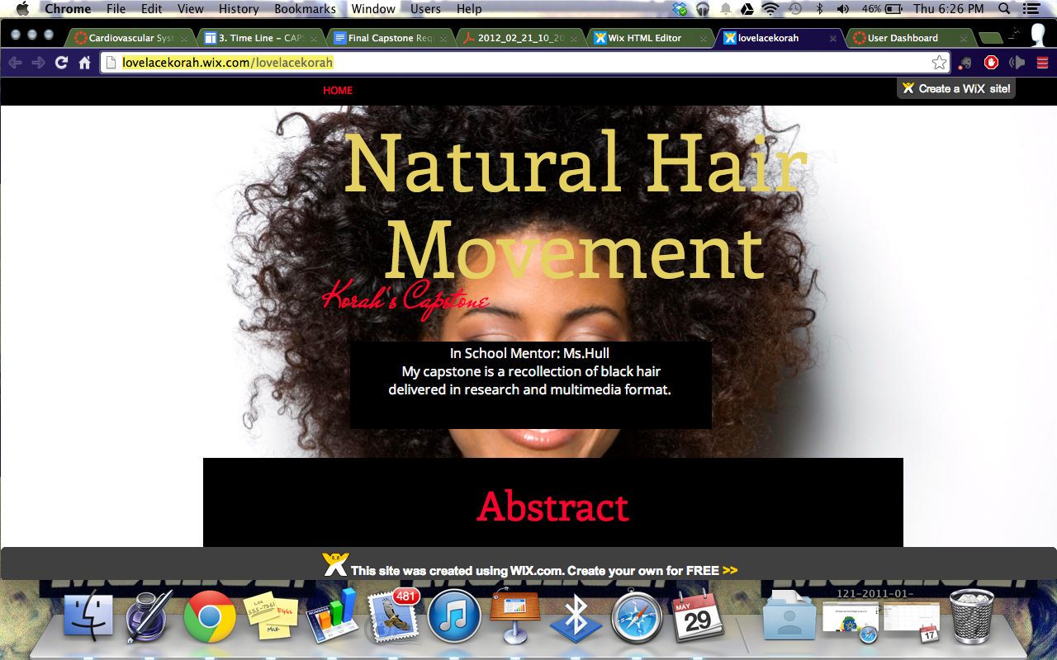Toggle the Wi-Fi status menu

(770, 9)
